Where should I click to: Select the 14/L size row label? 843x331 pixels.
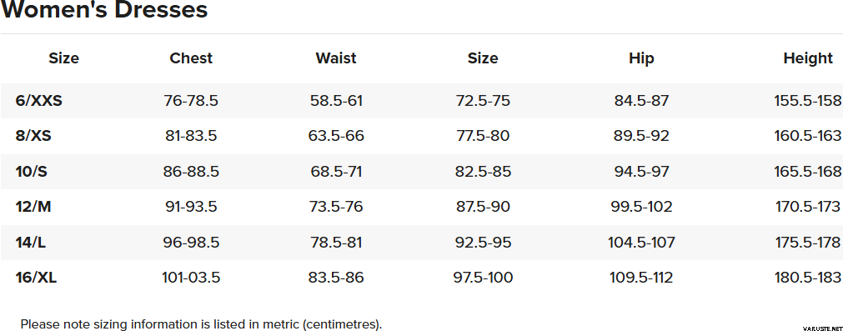pyautogui.click(x=31, y=243)
